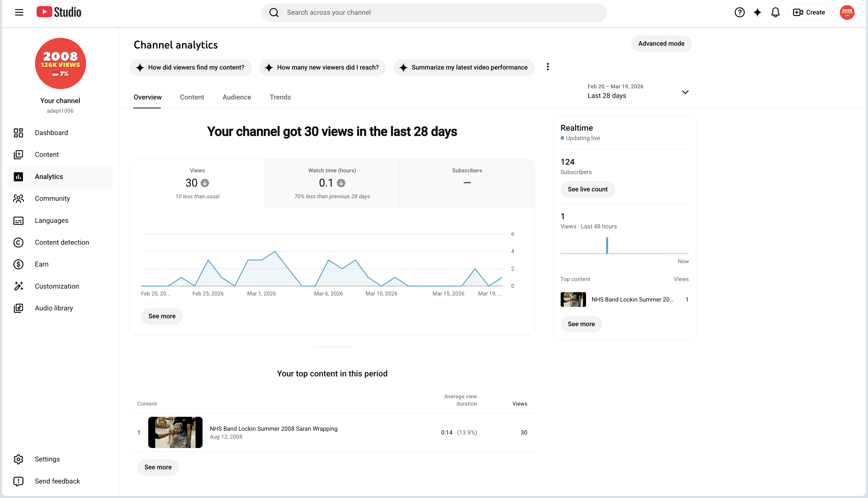The height and width of the screenshot is (498, 868).
Task: Select the Views metric card
Action: point(197,183)
